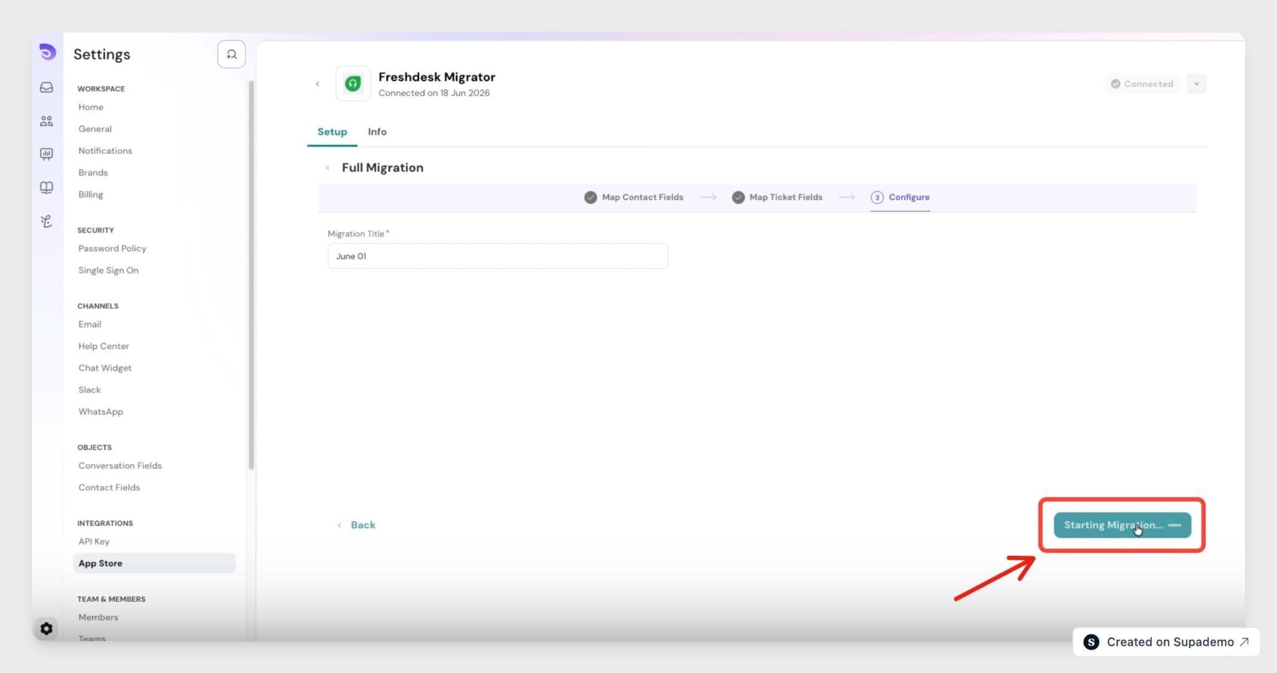Switch to the Info tab
1277x673 pixels.
point(377,131)
